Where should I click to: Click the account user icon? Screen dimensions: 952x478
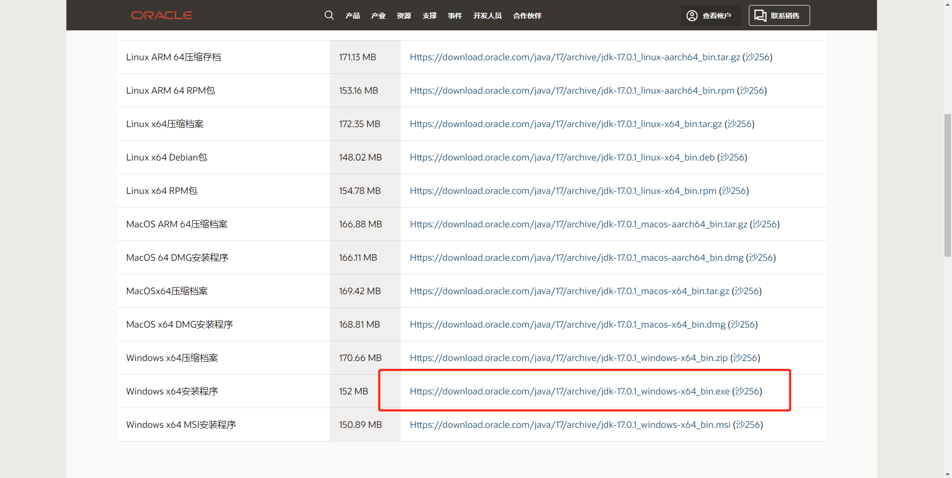(x=692, y=16)
